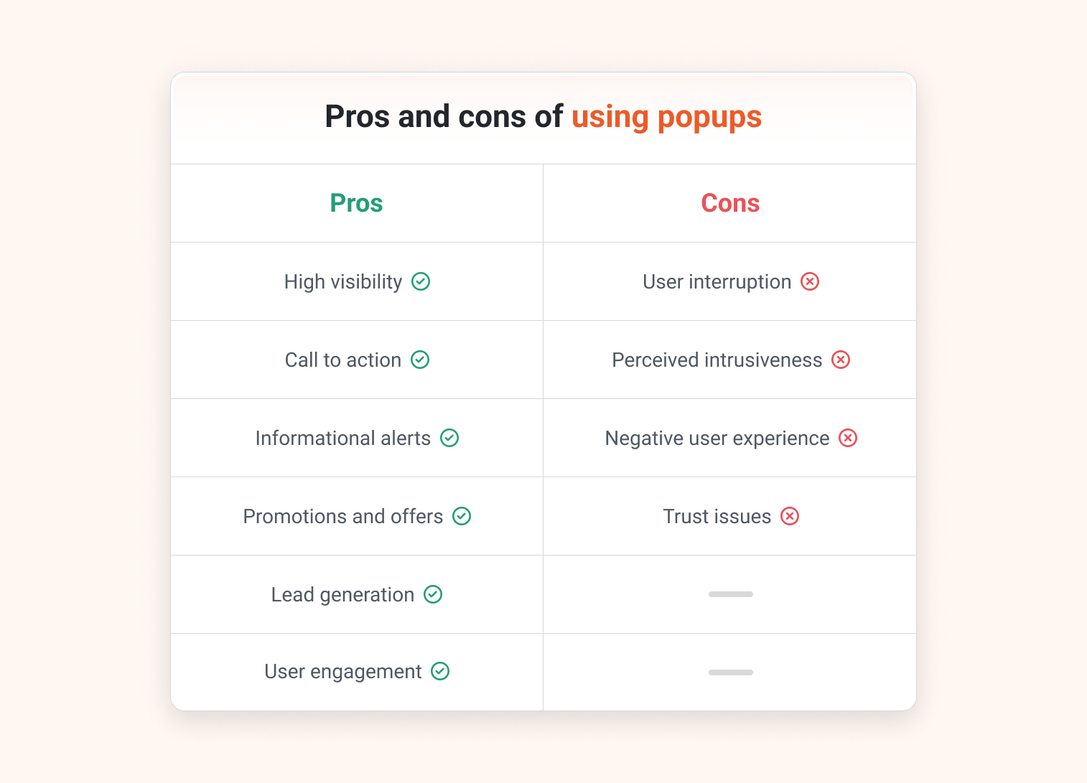Click the check icon after Promotions and offers

pos(462,517)
